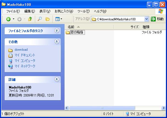The width and height of the screenshot is (167, 118).
Task: Click the folder icon in title bar
Action: click(4, 4)
